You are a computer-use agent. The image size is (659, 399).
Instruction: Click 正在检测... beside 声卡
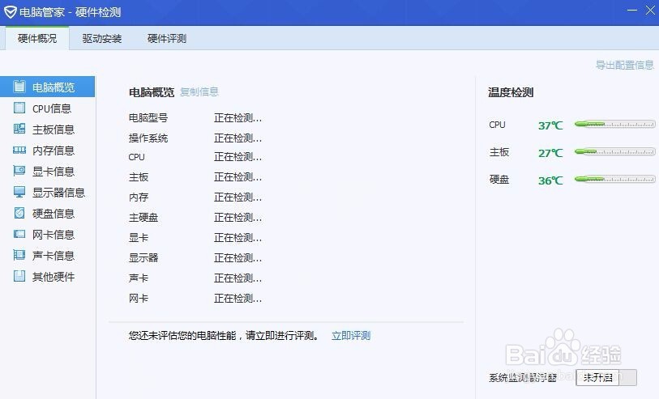coord(237,278)
